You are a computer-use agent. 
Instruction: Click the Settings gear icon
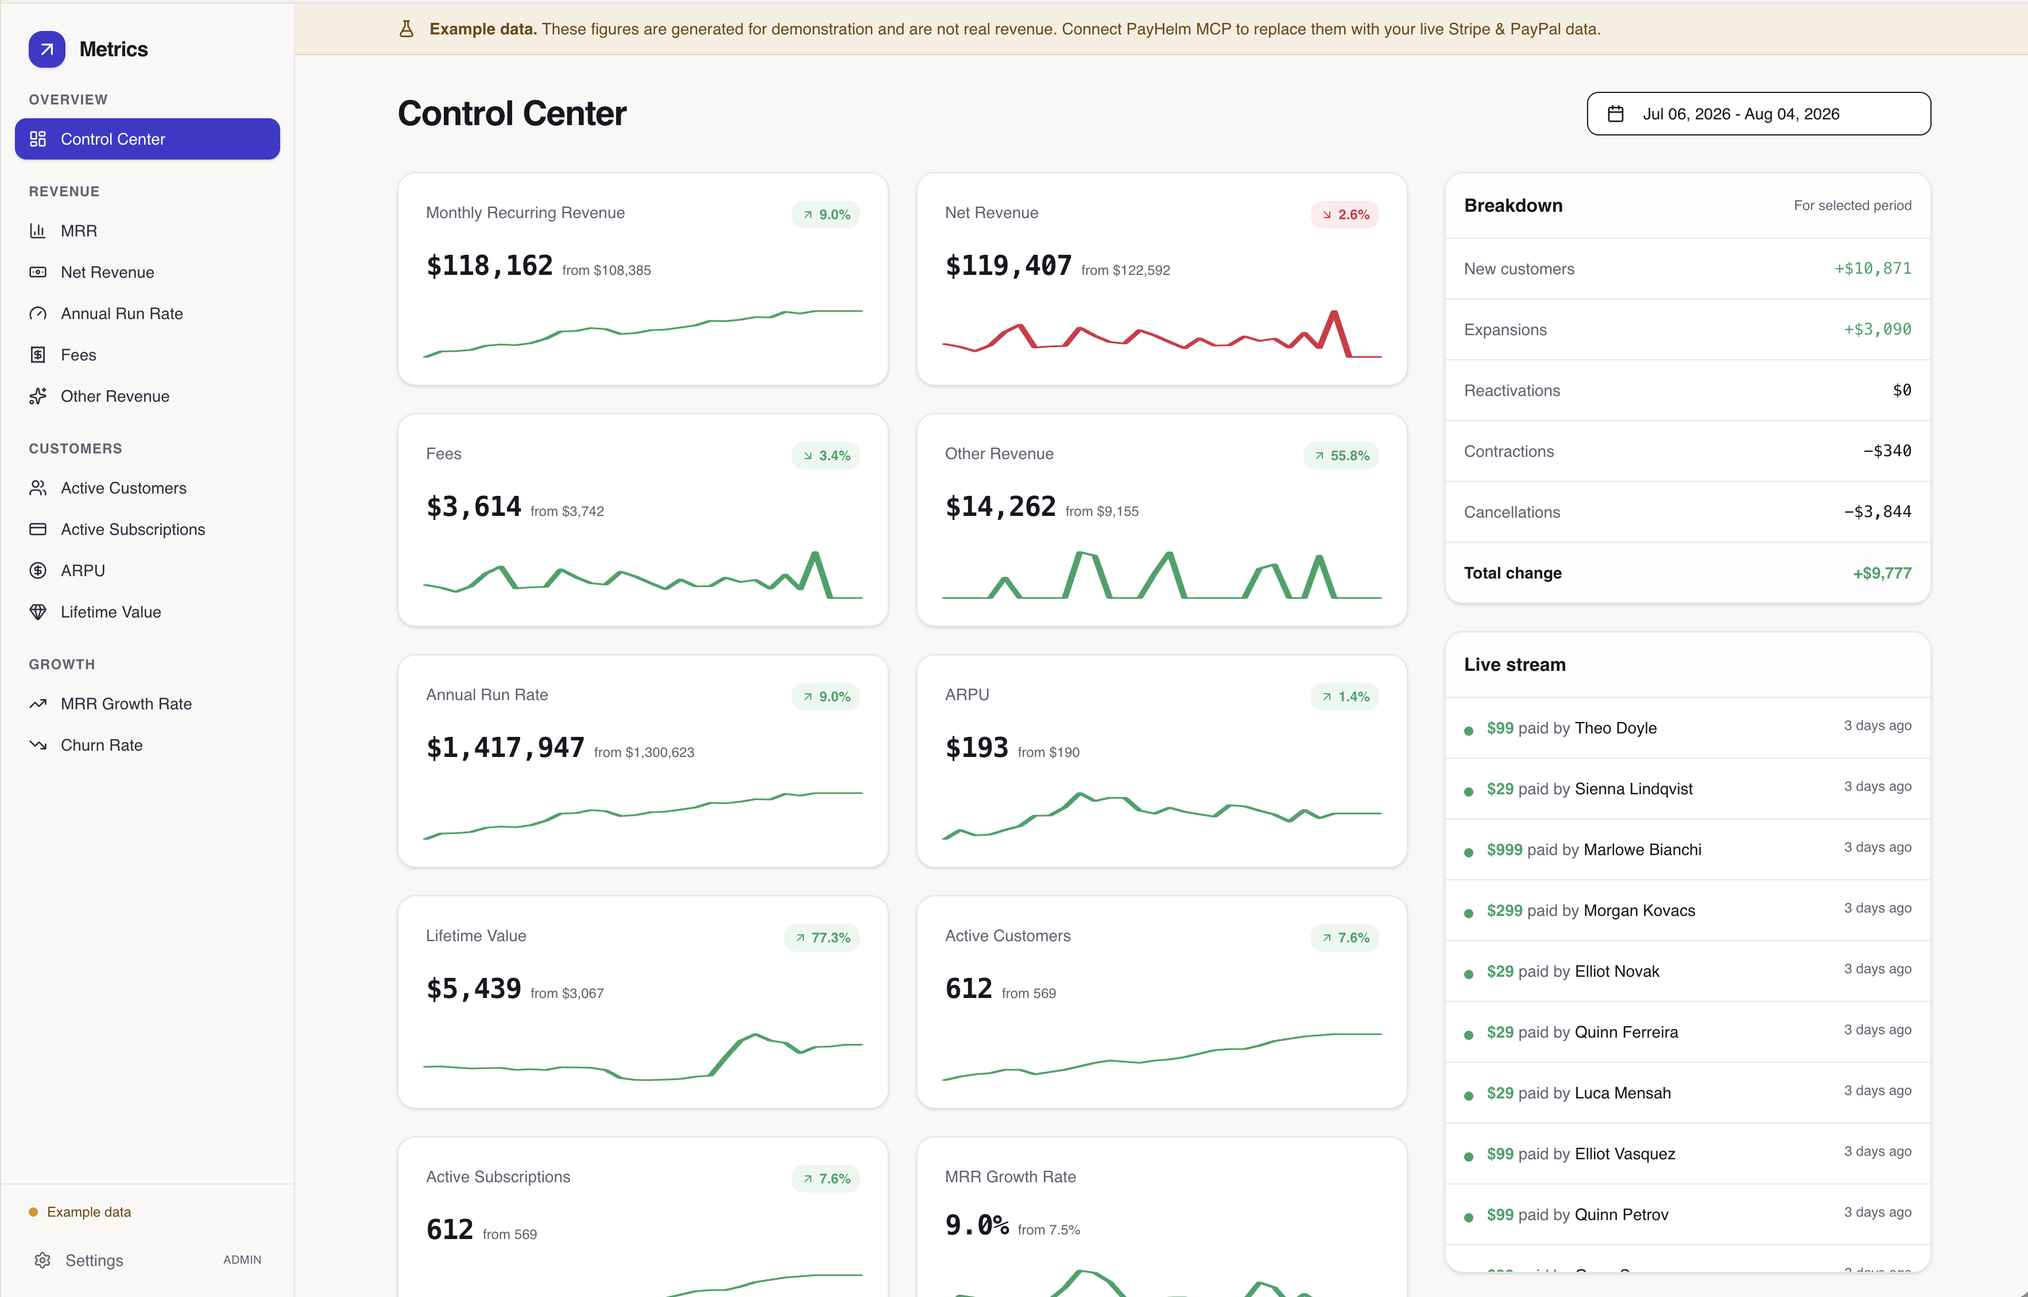pos(43,1260)
